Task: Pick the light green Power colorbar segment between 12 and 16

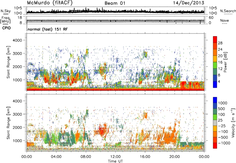Action: click(x=215, y=65)
